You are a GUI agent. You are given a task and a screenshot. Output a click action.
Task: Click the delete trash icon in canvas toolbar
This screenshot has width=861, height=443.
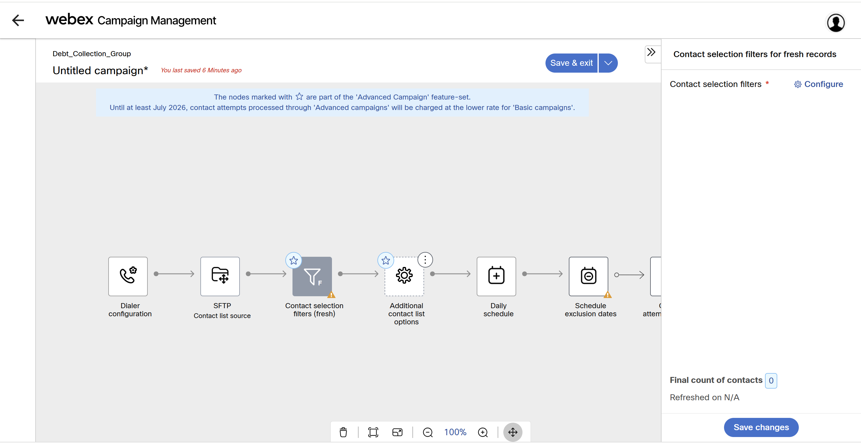click(343, 432)
